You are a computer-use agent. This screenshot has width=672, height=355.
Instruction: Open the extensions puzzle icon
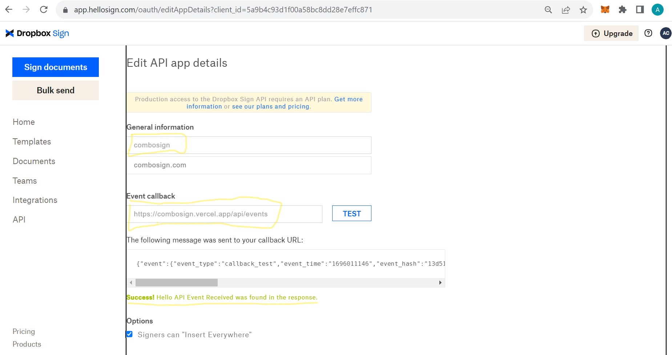623,9
